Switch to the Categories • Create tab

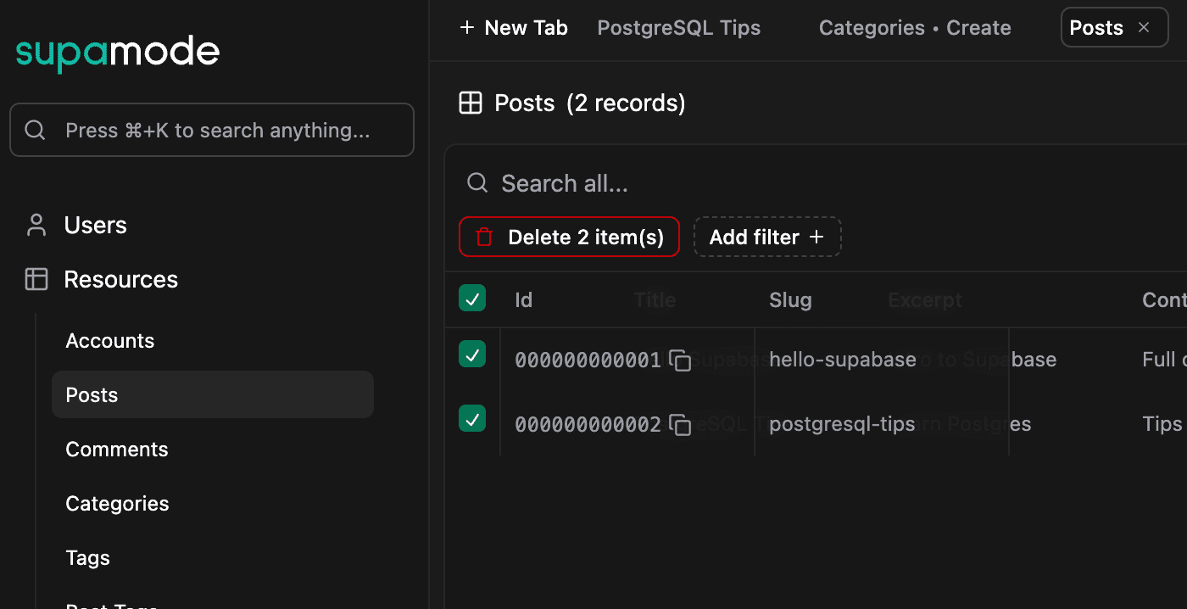pyautogui.click(x=915, y=28)
